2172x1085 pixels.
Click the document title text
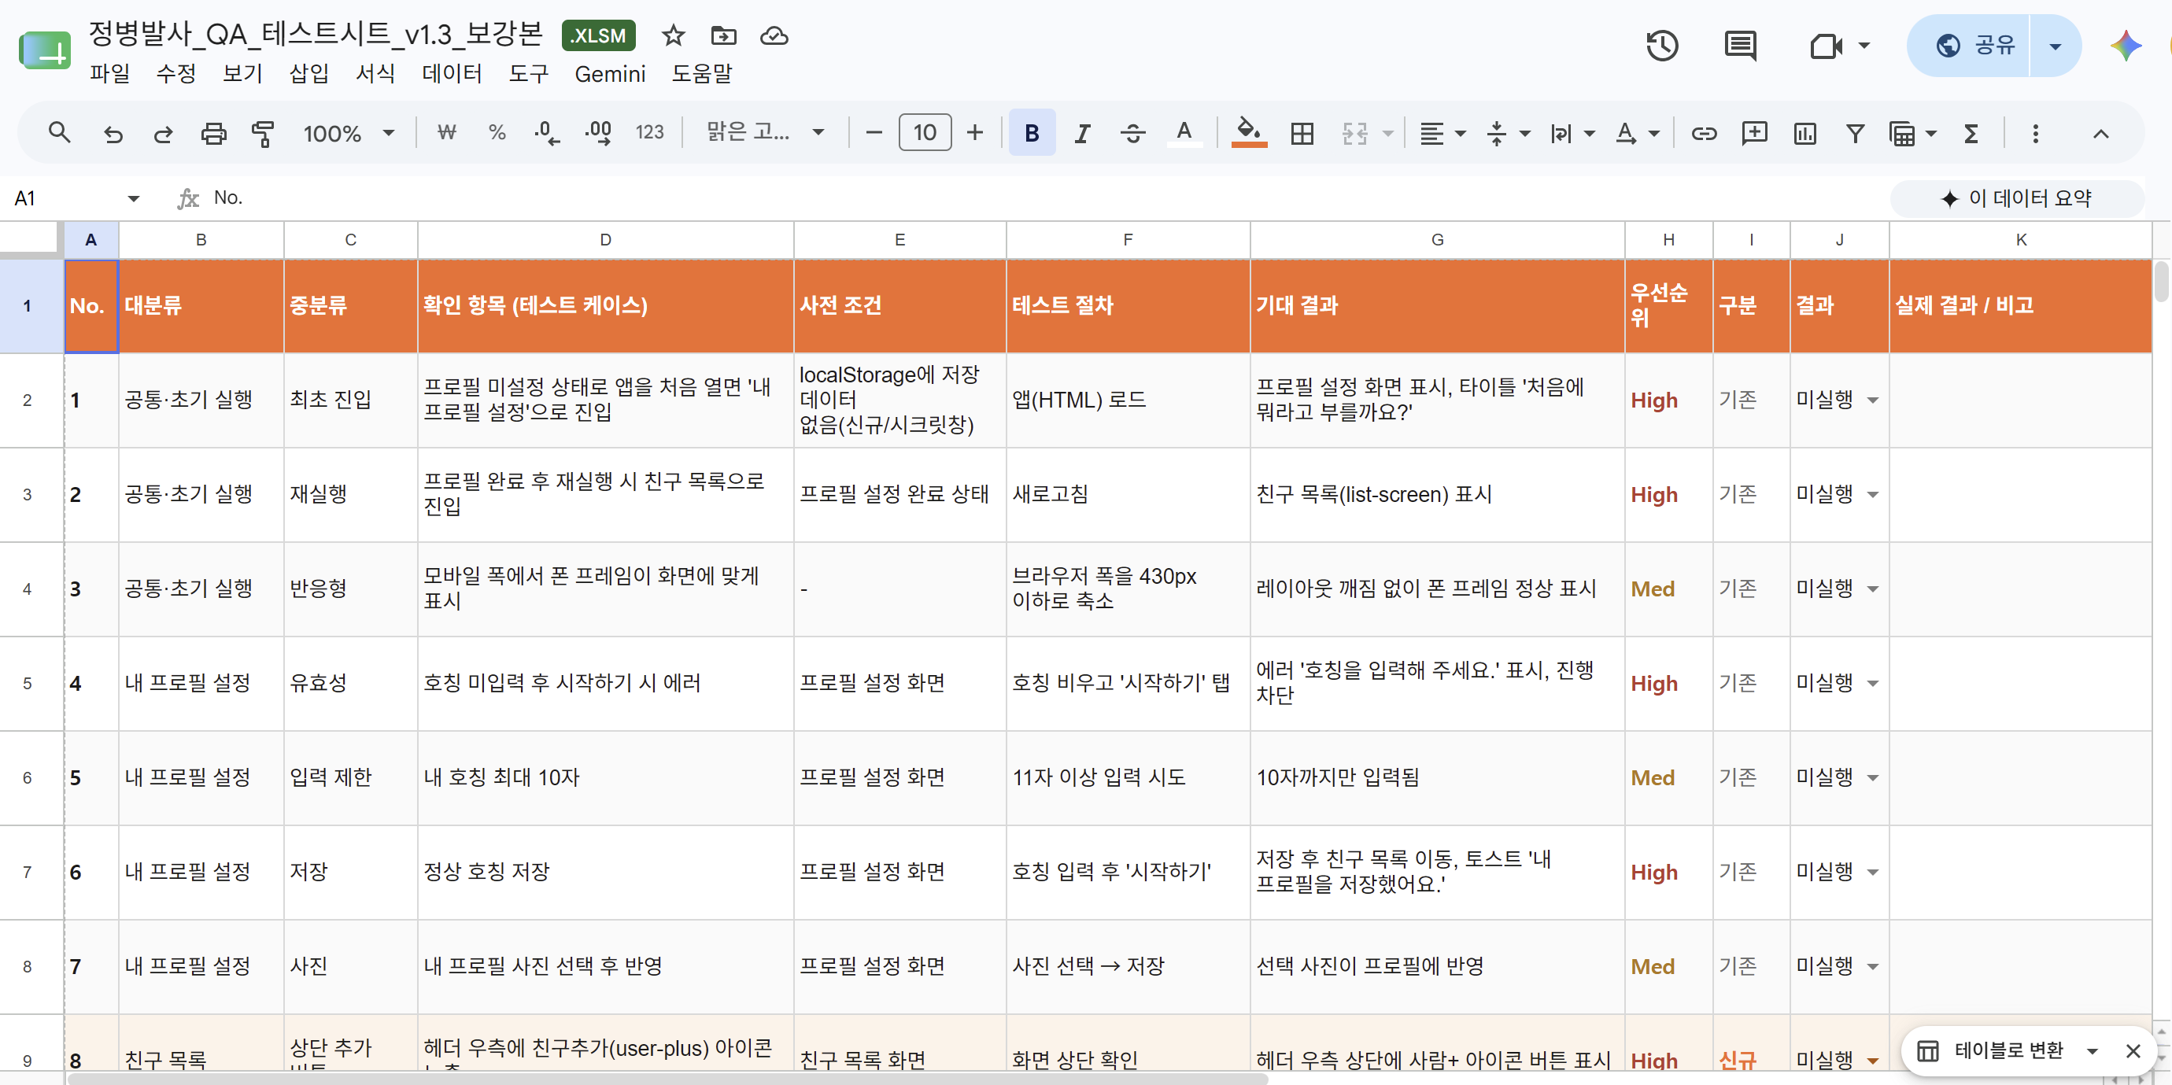click(316, 34)
